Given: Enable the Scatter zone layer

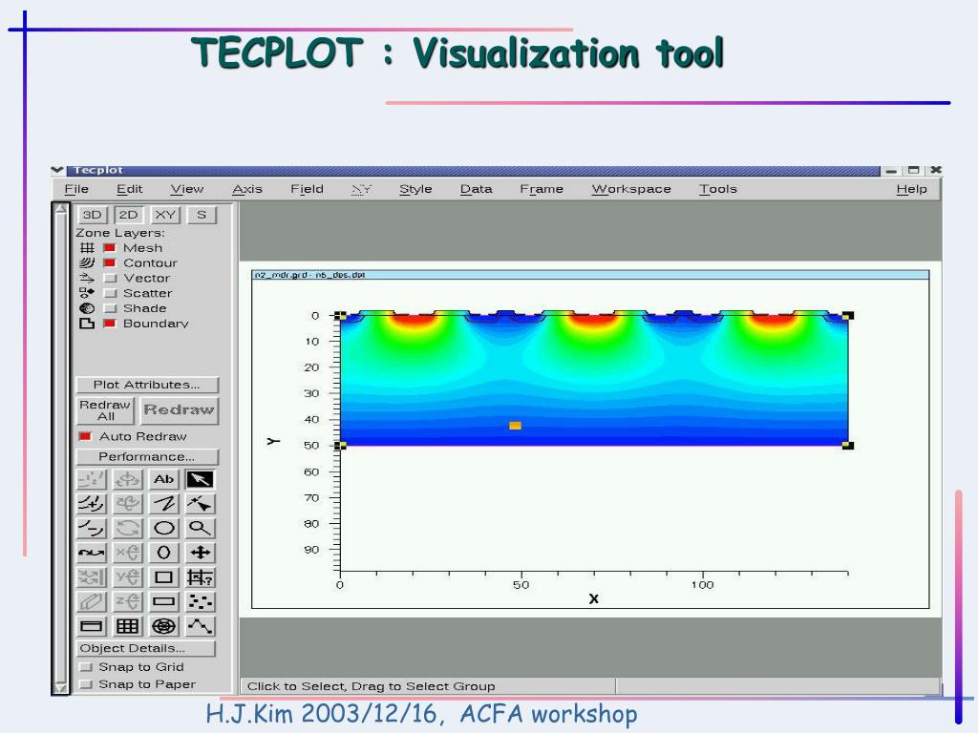Looking at the screenshot, I should click(110, 293).
